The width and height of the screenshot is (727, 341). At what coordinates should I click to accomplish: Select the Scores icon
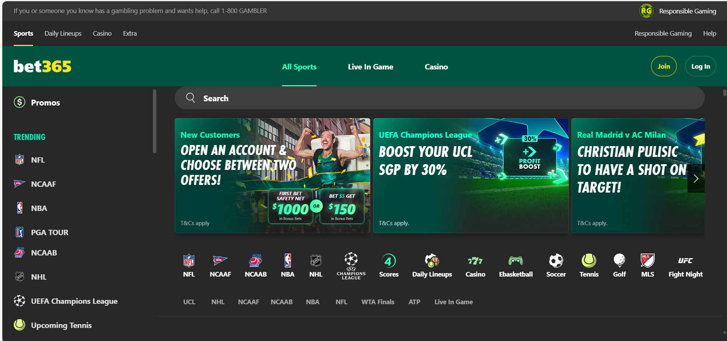click(x=388, y=261)
